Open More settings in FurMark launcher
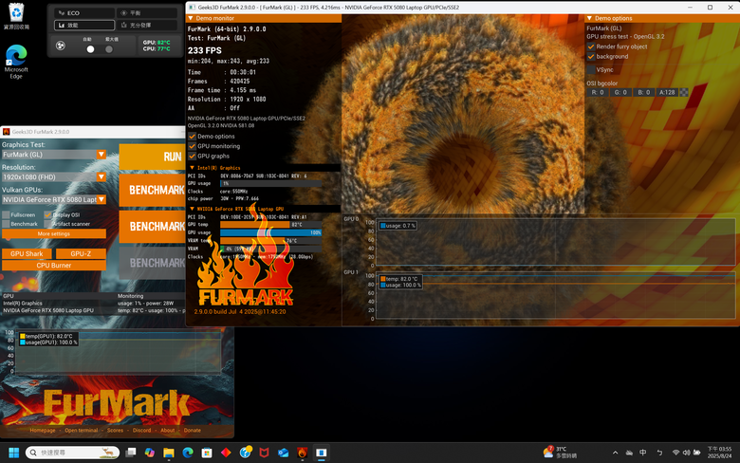 [x=54, y=233]
